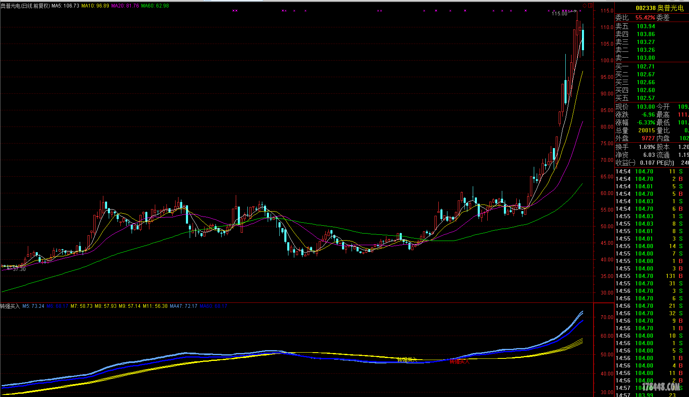Click the red 转强买入 signal marker
689x397 pixels.
459,362
